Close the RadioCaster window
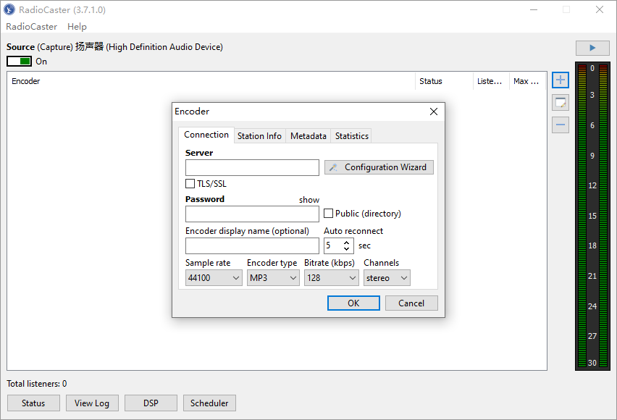The height and width of the screenshot is (420, 617). click(x=600, y=9)
